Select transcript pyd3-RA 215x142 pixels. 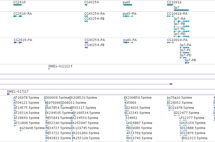pyautogui.click(x=128, y=16)
